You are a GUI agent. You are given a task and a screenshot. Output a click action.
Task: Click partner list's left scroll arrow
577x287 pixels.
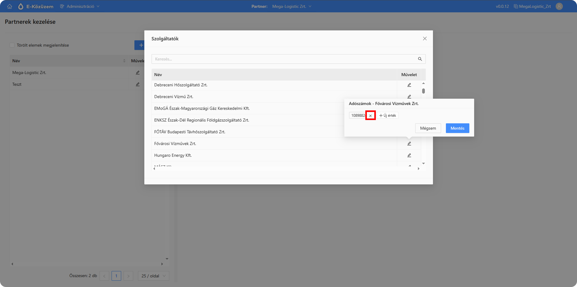(x=12, y=264)
